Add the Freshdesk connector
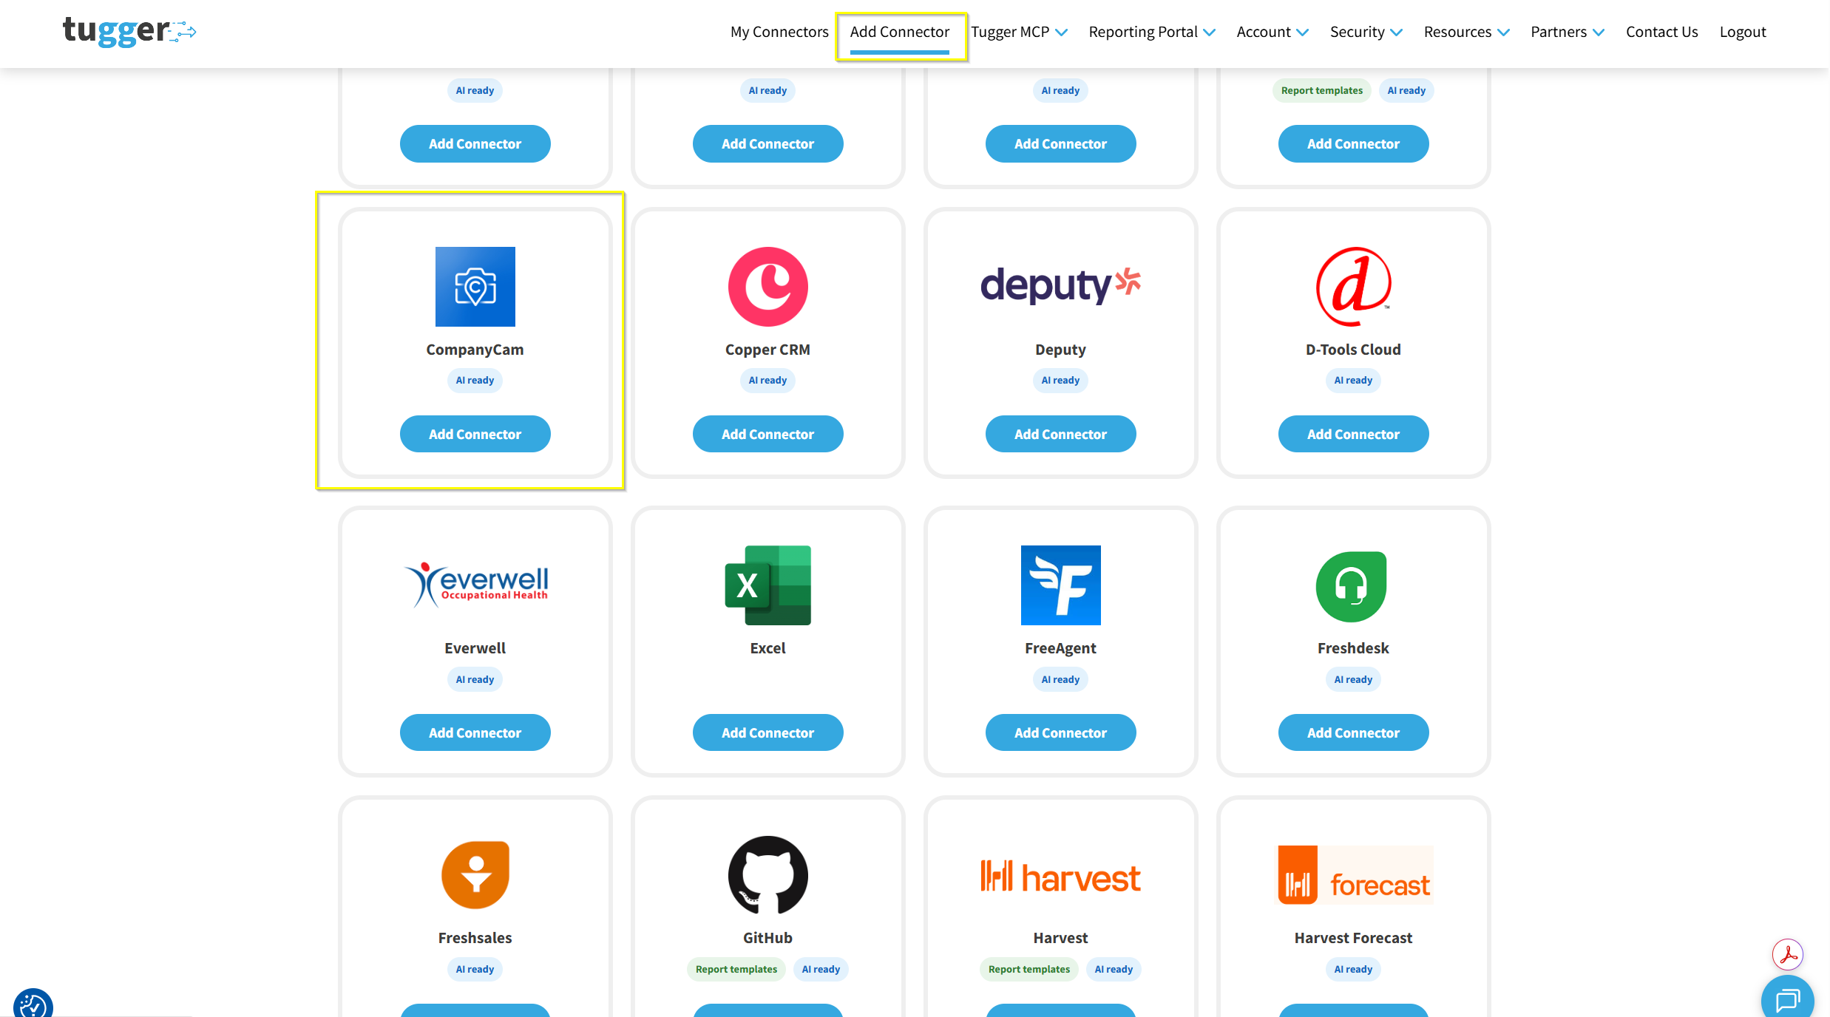 pos(1354,732)
